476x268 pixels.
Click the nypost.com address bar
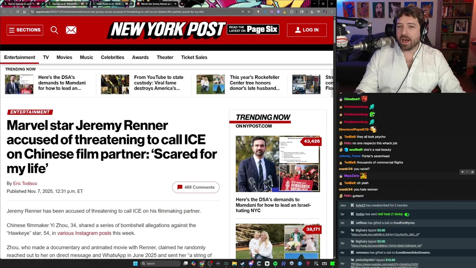[x=134, y=12]
